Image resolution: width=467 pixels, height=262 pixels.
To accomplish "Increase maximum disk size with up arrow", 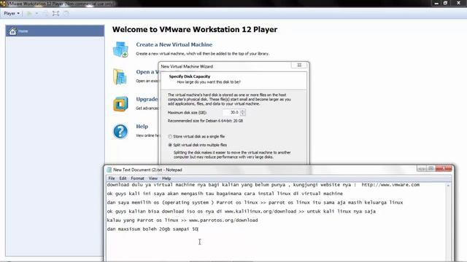I will (x=243, y=111).
